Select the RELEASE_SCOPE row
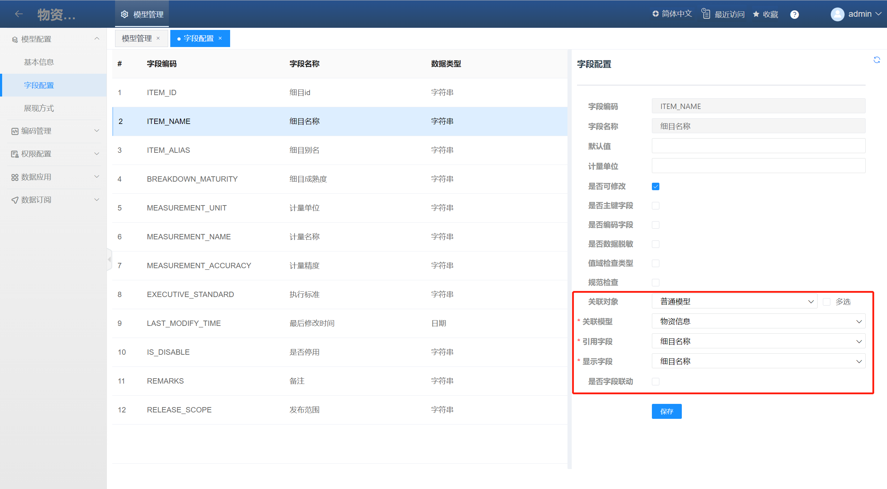Viewport: 887px width, 489px height. (x=340, y=410)
